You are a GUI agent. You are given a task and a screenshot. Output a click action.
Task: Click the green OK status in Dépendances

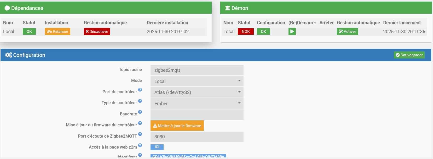click(x=29, y=32)
